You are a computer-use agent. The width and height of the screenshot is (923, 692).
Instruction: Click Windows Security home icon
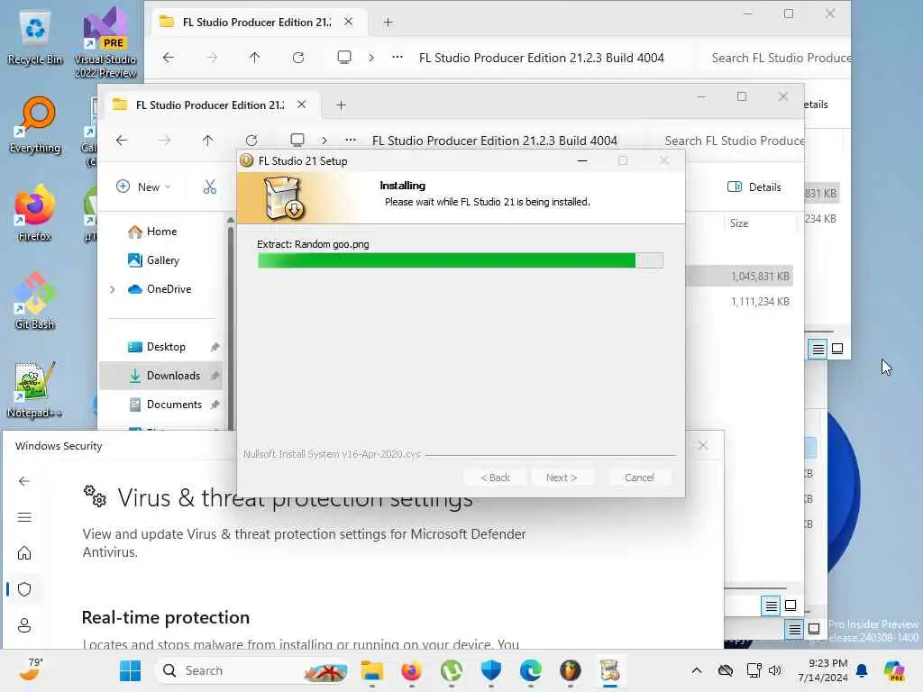24,553
